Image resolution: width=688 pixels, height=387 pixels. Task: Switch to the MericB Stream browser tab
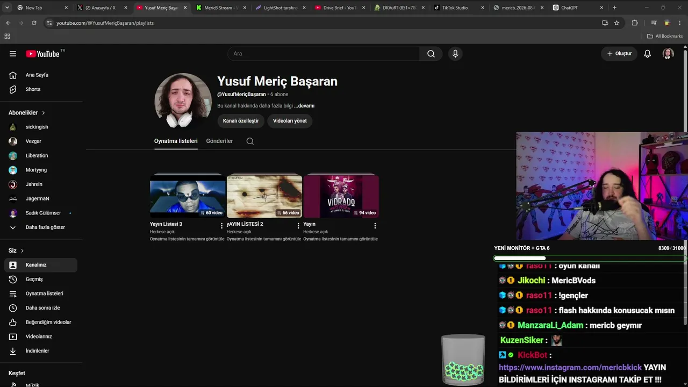coord(221,8)
